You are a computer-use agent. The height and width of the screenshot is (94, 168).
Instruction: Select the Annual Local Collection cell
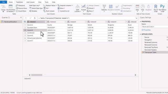click(x=37, y=38)
